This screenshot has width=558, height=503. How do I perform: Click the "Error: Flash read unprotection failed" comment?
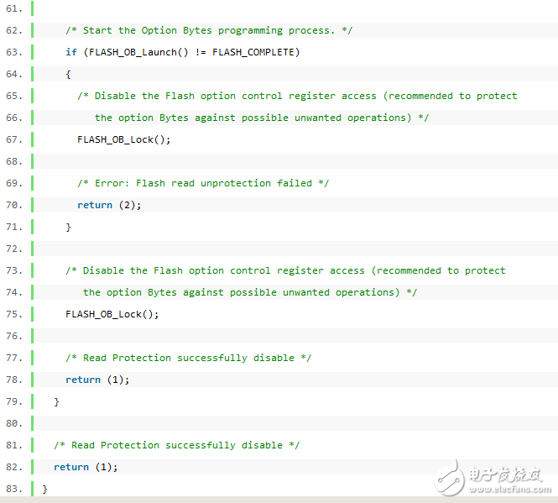tap(202, 183)
